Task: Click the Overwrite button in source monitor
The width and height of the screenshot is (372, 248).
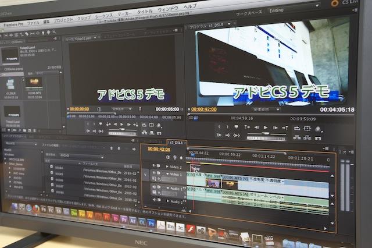Action: coord(152,133)
